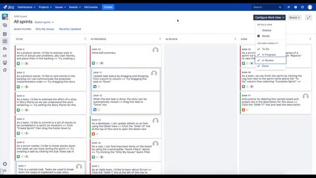The width and height of the screenshot is (316, 178).
Task: Open the help question mark icon
Action: [296, 7]
